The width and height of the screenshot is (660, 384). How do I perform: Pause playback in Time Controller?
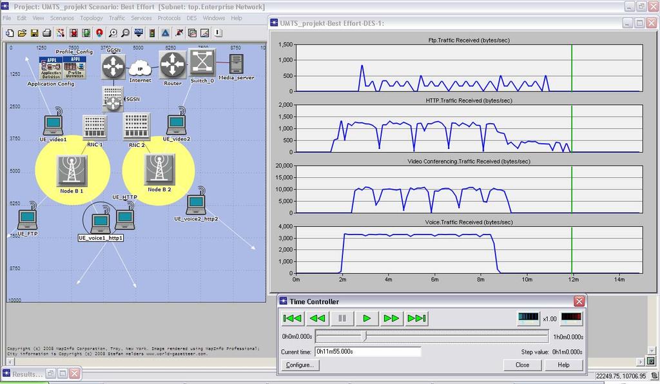[x=342, y=318]
